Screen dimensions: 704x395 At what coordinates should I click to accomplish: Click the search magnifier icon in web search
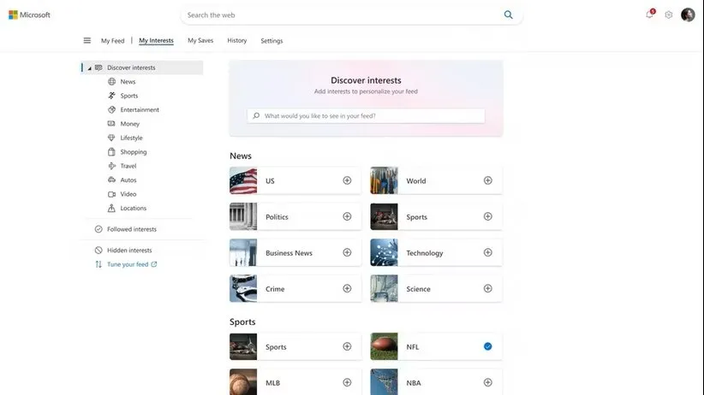coord(509,15)
